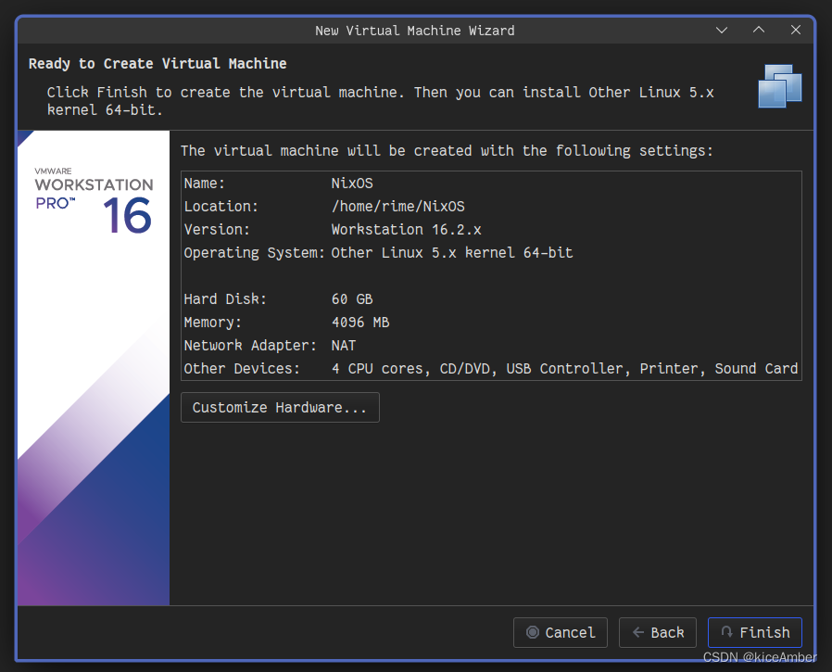Open Customize Hardware settings

point(280,407)
